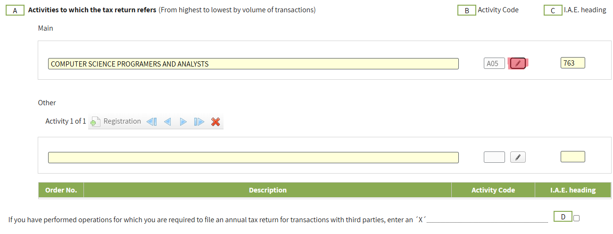Screen dimensions: 613x234
Task: Check the box D third-party transactions checkbox
Action: [x=576, y=218]
